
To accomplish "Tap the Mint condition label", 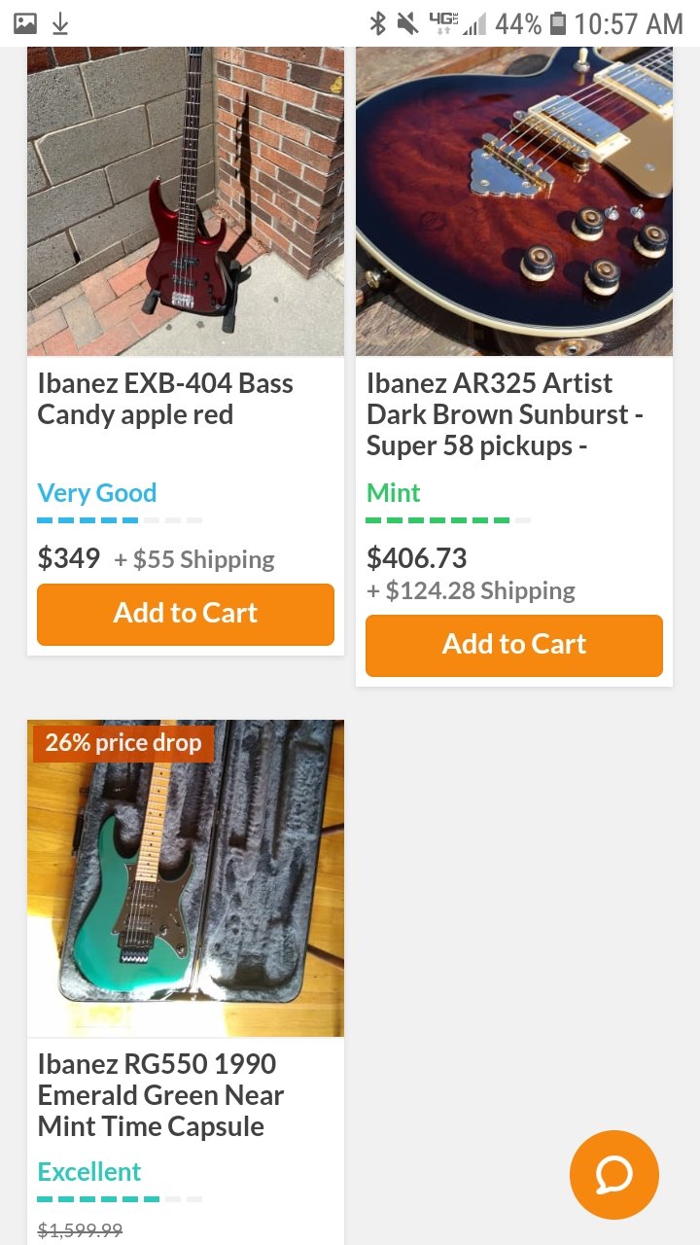I will pos(393,493).
